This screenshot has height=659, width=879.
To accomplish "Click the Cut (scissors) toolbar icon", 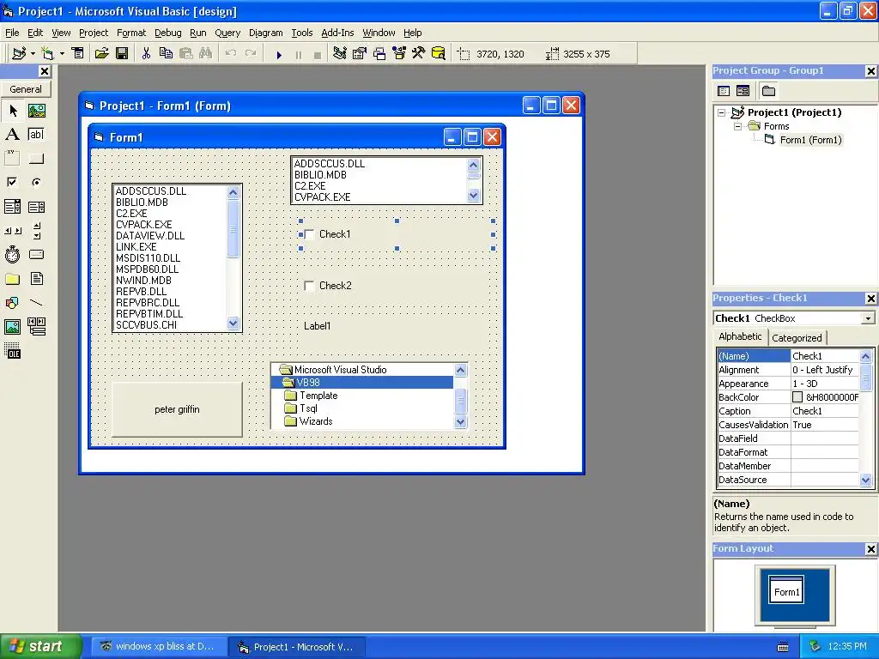I will click(146, 53).
